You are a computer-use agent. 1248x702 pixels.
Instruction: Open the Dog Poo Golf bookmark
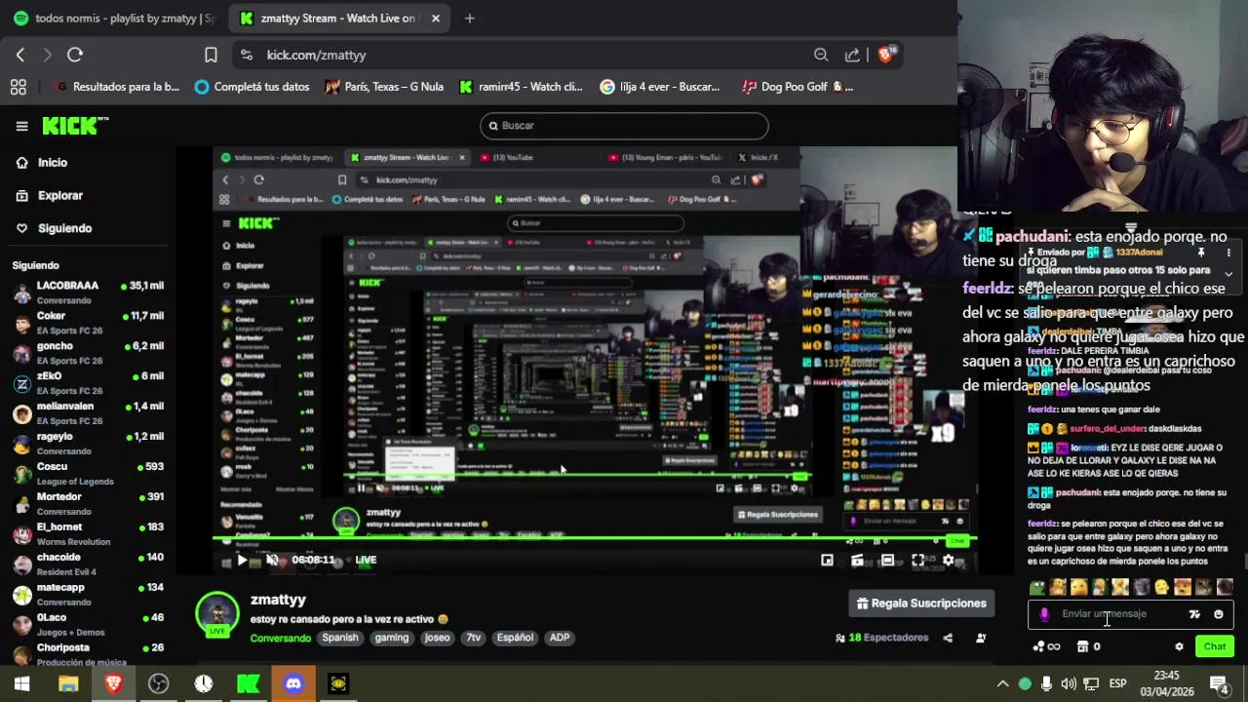click(x=799, y=87)
